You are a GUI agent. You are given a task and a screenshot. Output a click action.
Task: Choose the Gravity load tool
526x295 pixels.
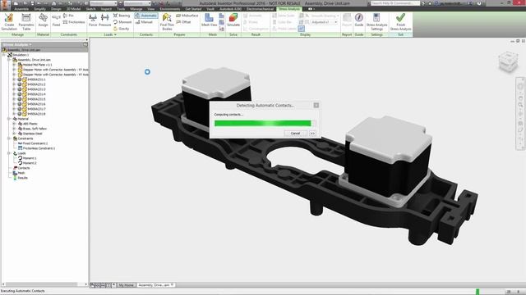pos(121,29)
